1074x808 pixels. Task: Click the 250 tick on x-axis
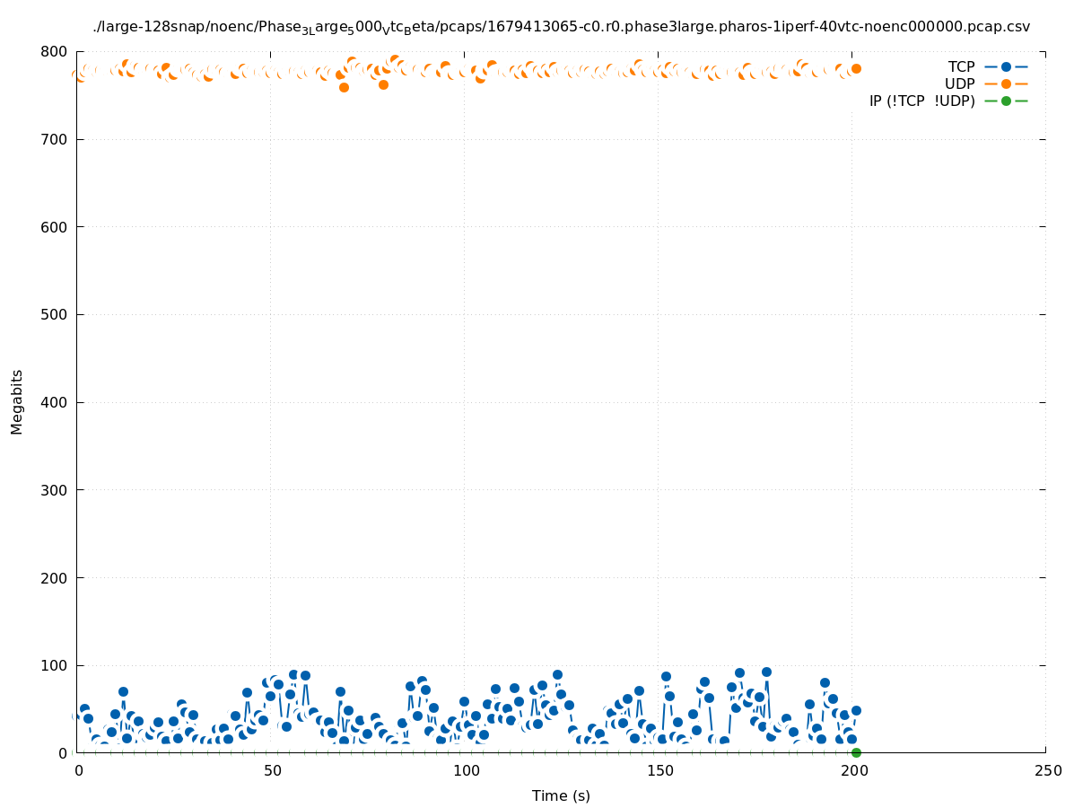coord(1046,771)
